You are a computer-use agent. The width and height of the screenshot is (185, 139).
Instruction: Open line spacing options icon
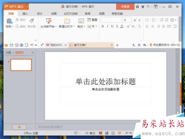(175, 26)
